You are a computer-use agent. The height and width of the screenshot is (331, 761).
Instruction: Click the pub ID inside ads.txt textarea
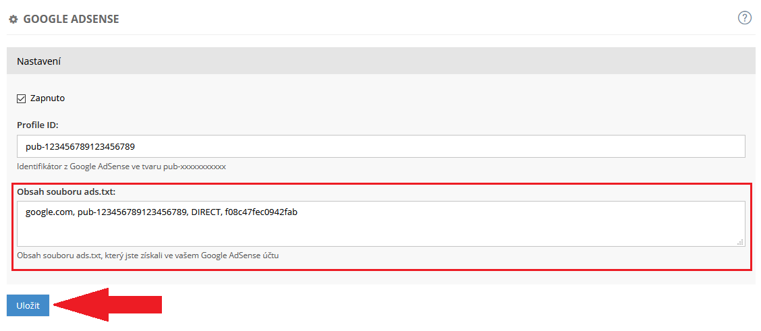[x=132, y=212]
